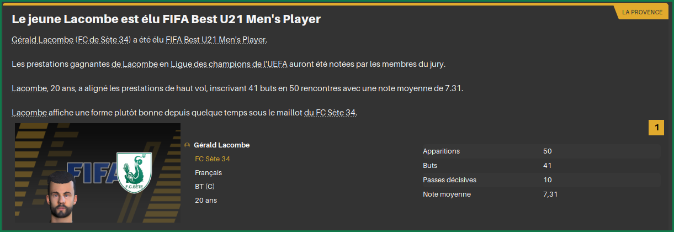This screenshot has width=674, height=232.
Task: Click Lacombe link in the form sentence
Action: 29,113
